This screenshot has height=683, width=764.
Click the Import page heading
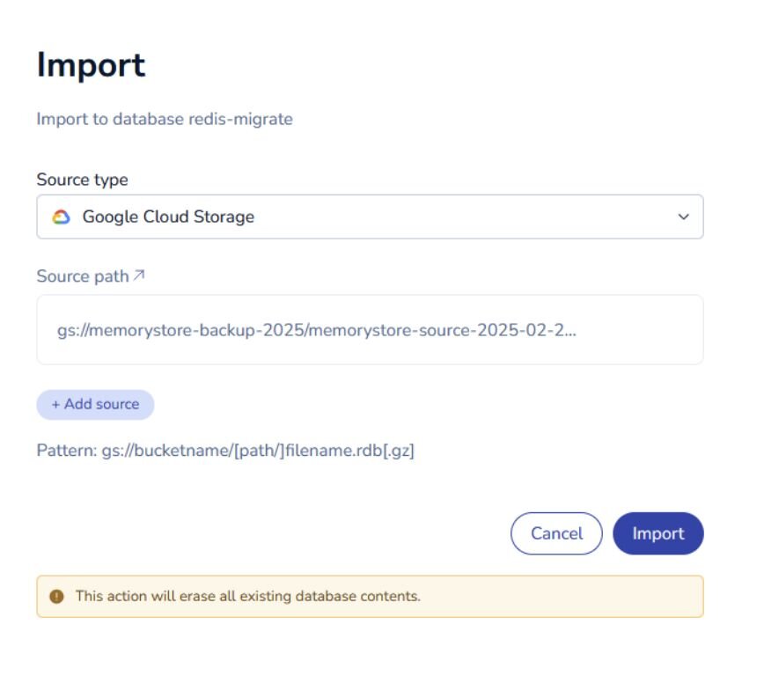point(92,64)
